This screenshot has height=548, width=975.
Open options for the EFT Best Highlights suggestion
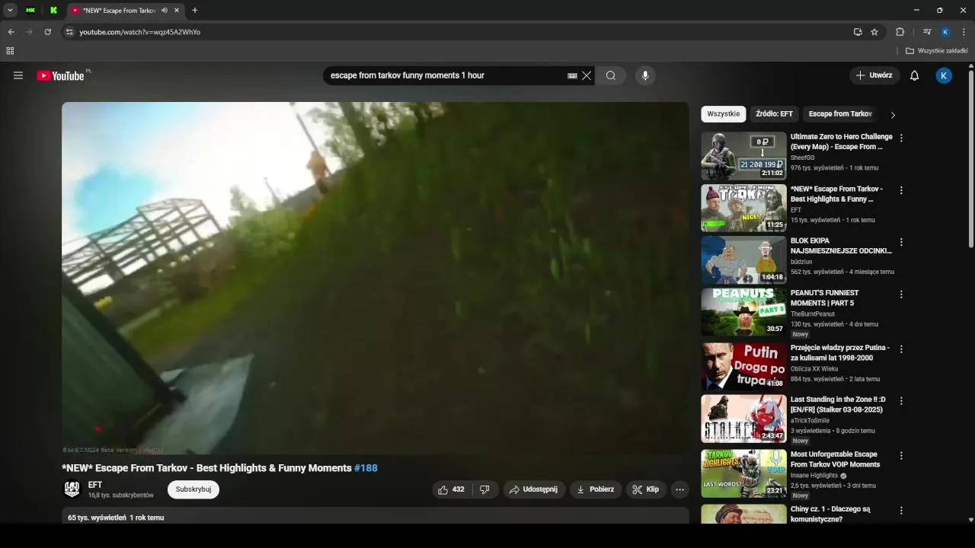coord(901,190)
